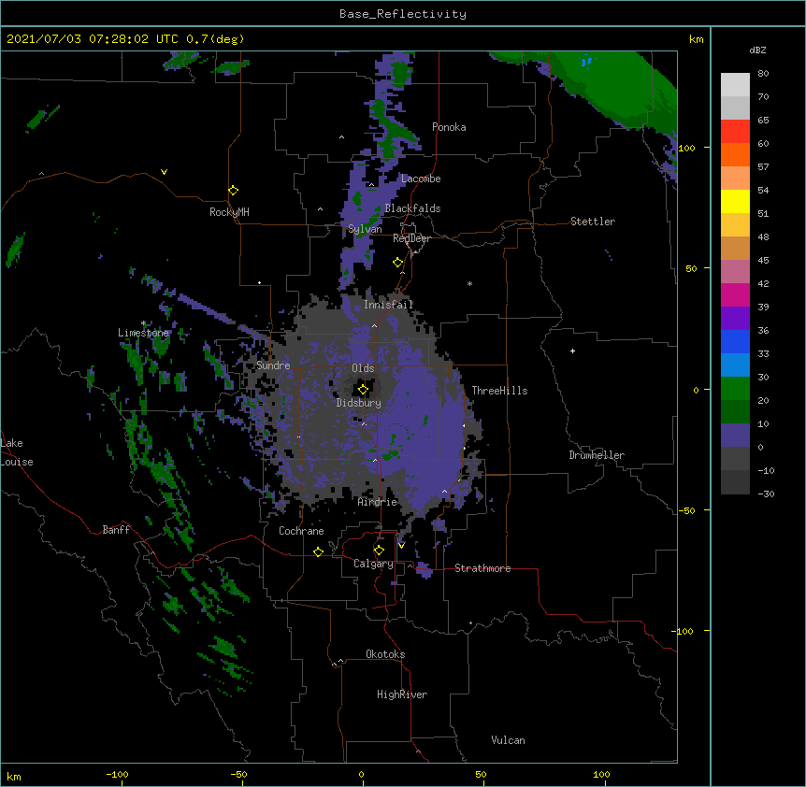Viewport: 806px width, 787px height.
Task: Click the Sylvan town label
Action: 365,229
